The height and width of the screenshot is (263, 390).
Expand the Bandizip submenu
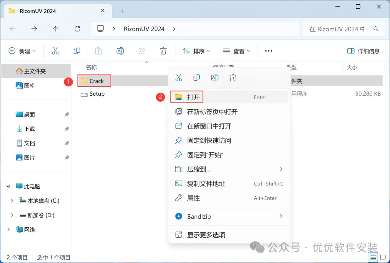point(281,216)
